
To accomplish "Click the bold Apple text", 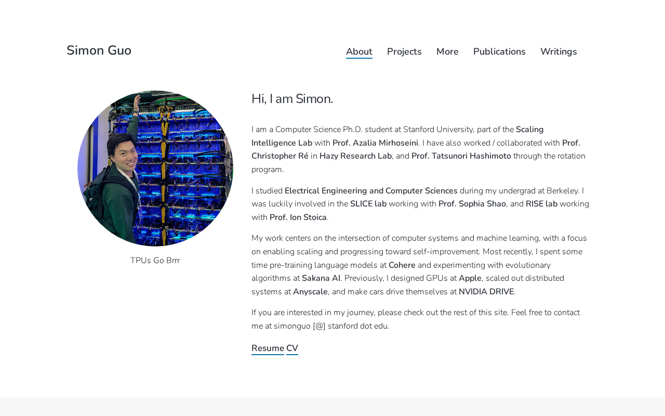I will 470,278.
